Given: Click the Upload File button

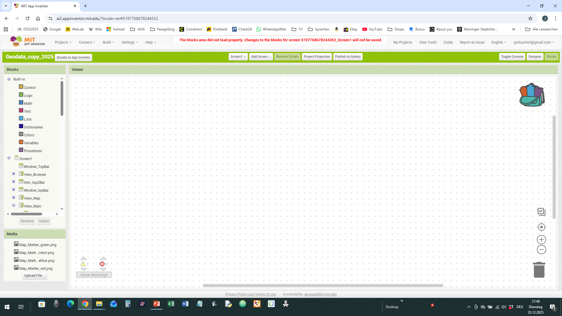Looking at the screenshot, I should coord(35,276).
